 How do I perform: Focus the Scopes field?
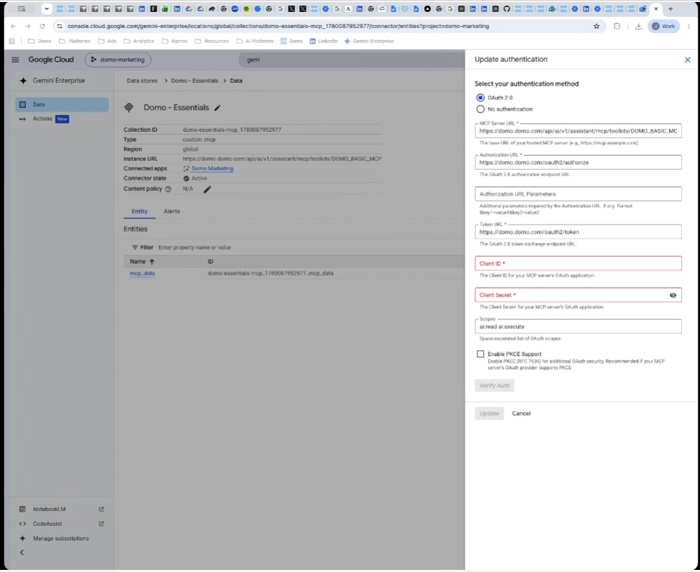tap(578, 326)
